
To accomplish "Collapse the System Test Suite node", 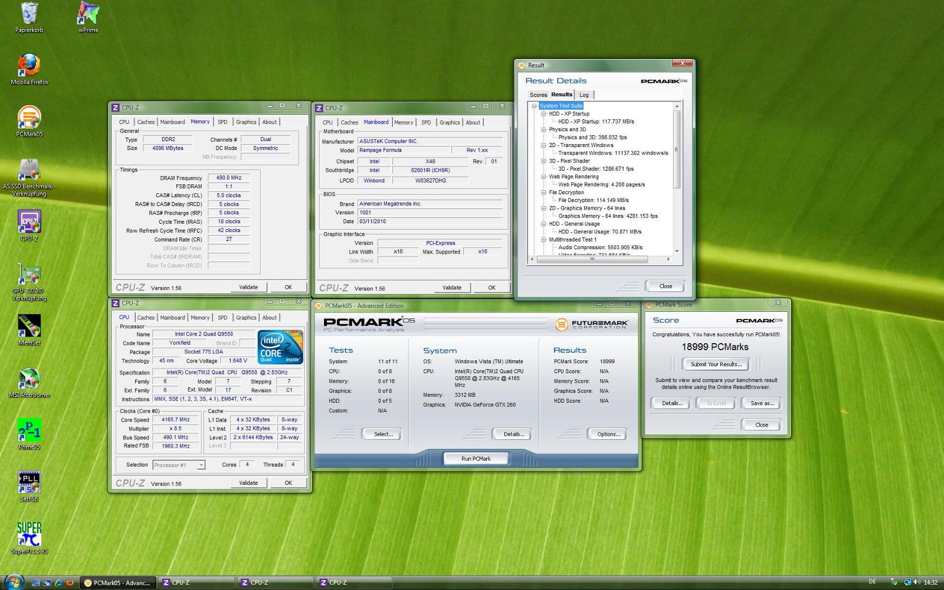I will 535,106.
